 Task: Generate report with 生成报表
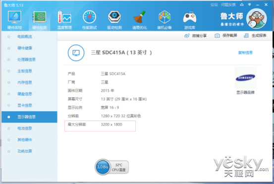[x=255, y=36]
